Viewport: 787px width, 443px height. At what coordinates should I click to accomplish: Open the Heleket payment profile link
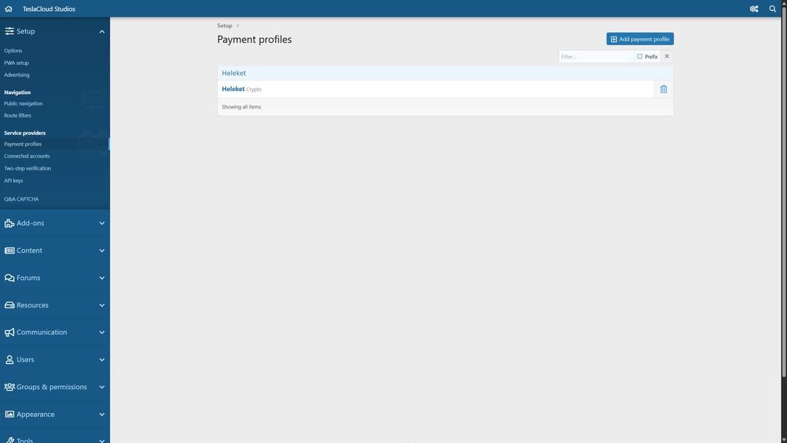(232, 88)
